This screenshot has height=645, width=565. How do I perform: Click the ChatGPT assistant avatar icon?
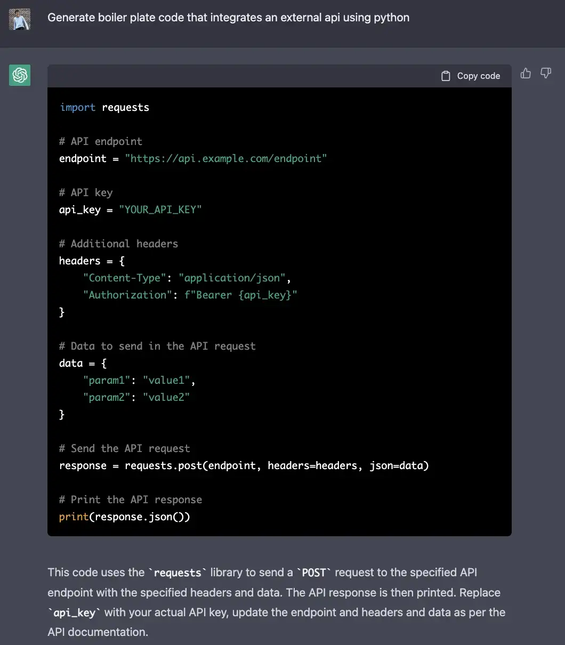coord(19,75)
